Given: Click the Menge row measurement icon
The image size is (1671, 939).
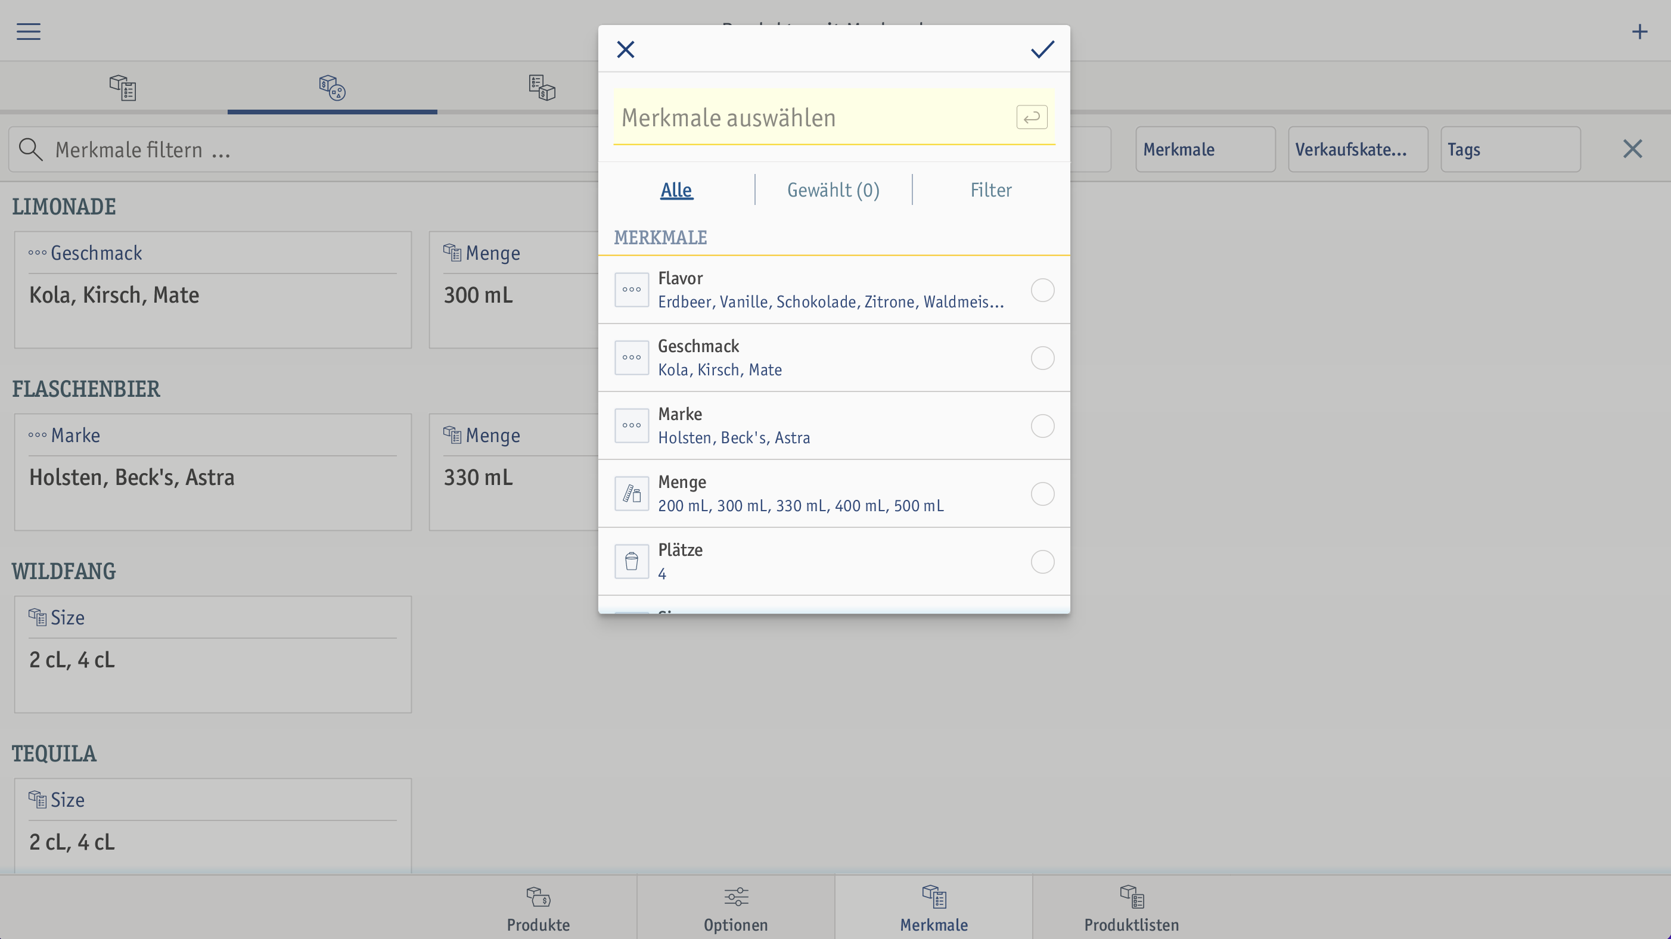Looking at the screenshot, I should point(631,494).
